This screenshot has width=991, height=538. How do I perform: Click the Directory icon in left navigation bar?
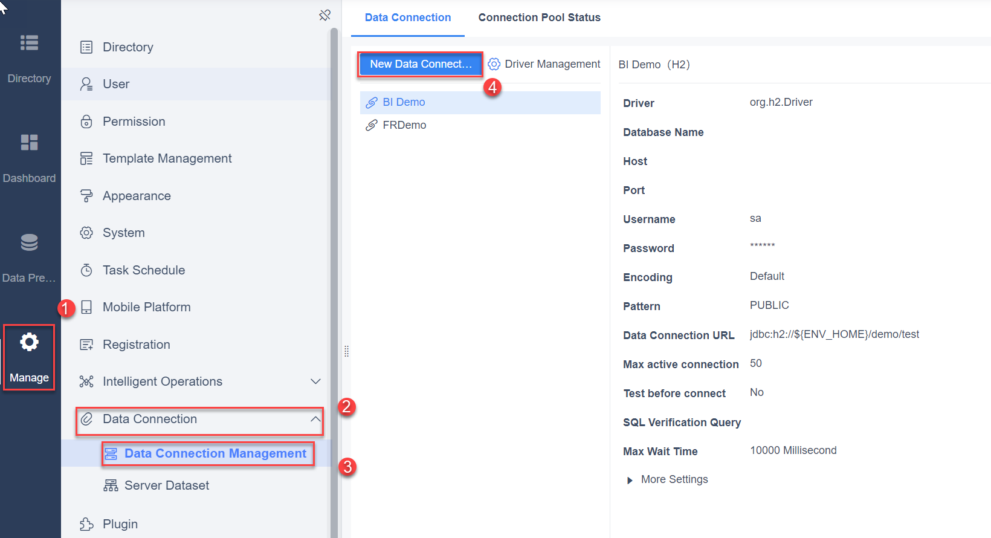coord(29,43)
